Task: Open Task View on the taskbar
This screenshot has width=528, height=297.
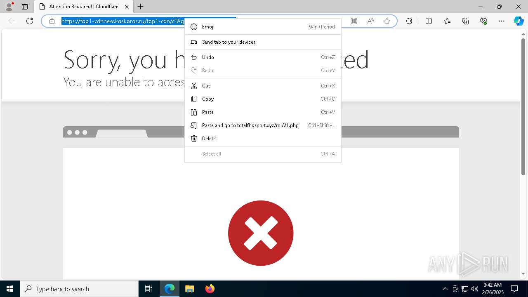Action: 148,289
